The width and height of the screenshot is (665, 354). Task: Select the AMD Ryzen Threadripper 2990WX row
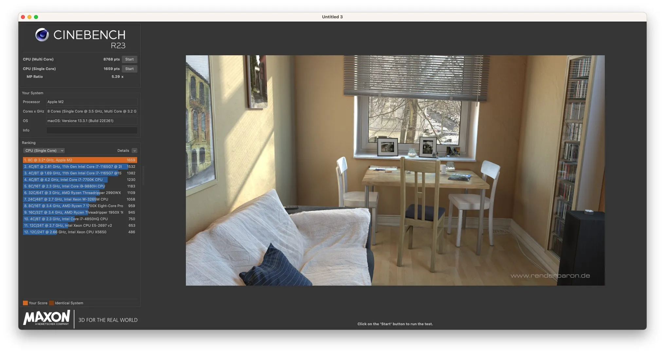(80, 193)
